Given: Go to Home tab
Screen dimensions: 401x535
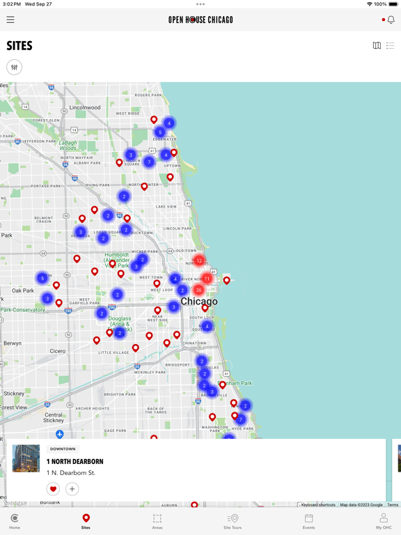Looking at the screenshot, I should (15, 521).
